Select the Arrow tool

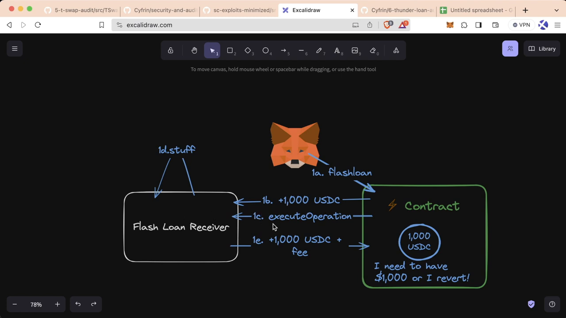[283, 51]
